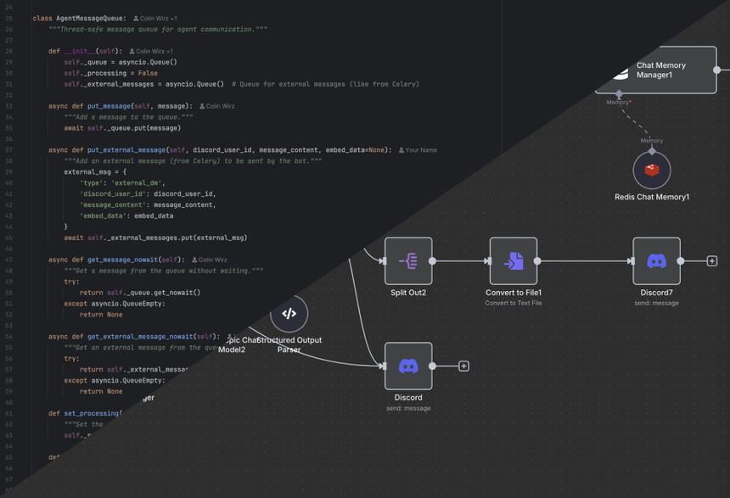This screenshot has width=730, height=498.
Task: Click 'return self._queue.get_nowait()' line
Action: [x=140, y=293]
